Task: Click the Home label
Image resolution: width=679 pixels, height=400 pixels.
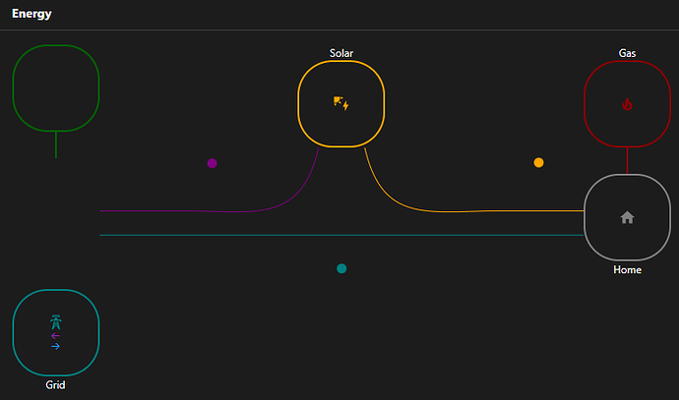Action: [627, 269]
